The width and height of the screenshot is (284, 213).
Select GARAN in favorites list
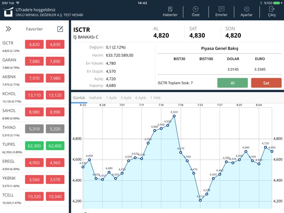tap(9, 60)
